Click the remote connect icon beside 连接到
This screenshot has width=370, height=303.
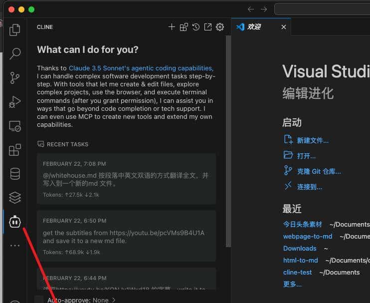tap(288, 186)
